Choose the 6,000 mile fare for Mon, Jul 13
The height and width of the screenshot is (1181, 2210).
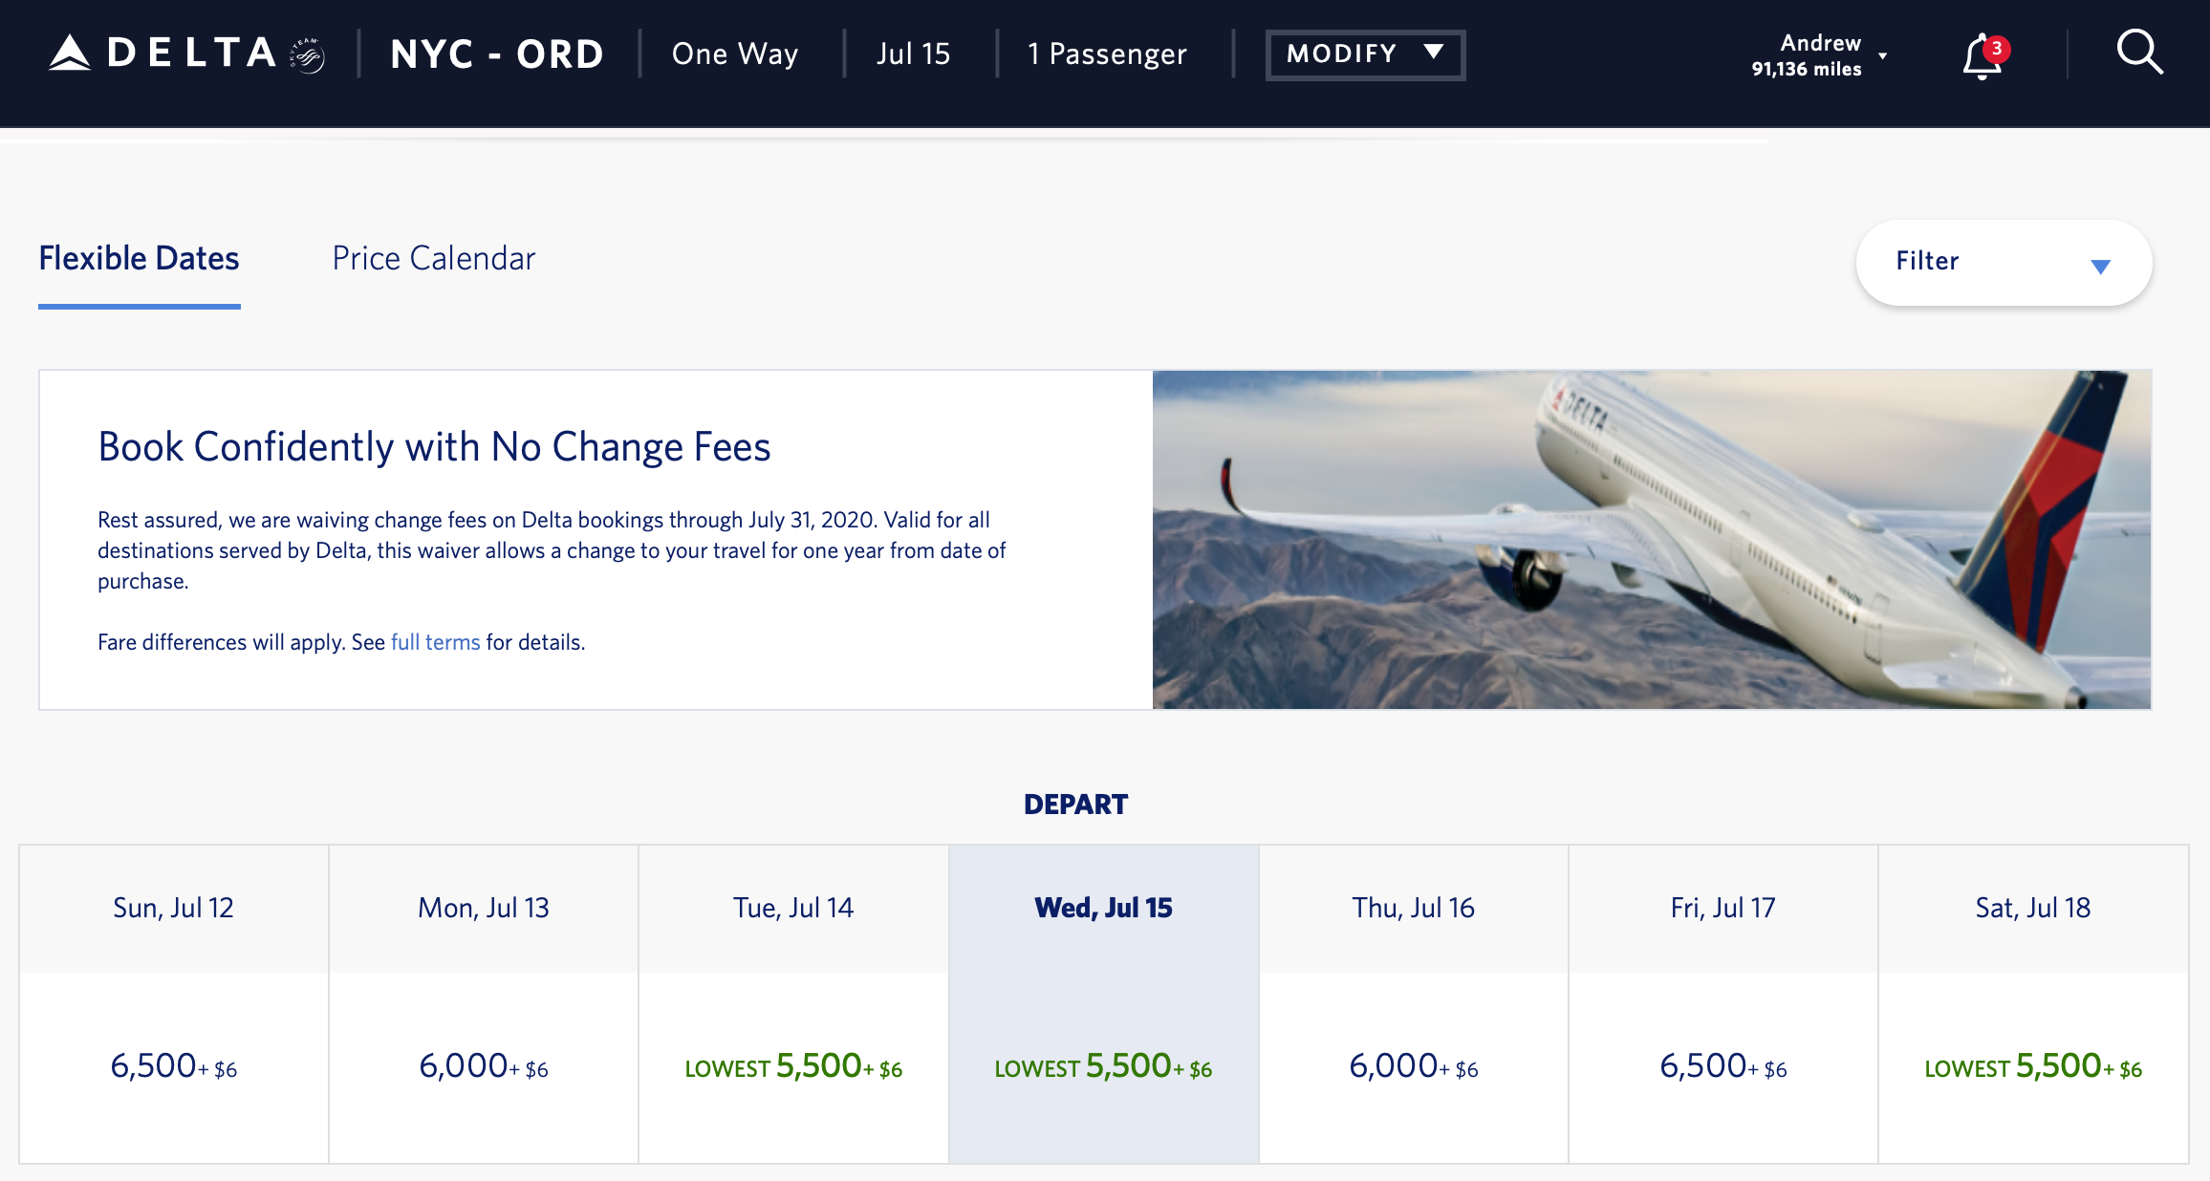click(483, 1066)
